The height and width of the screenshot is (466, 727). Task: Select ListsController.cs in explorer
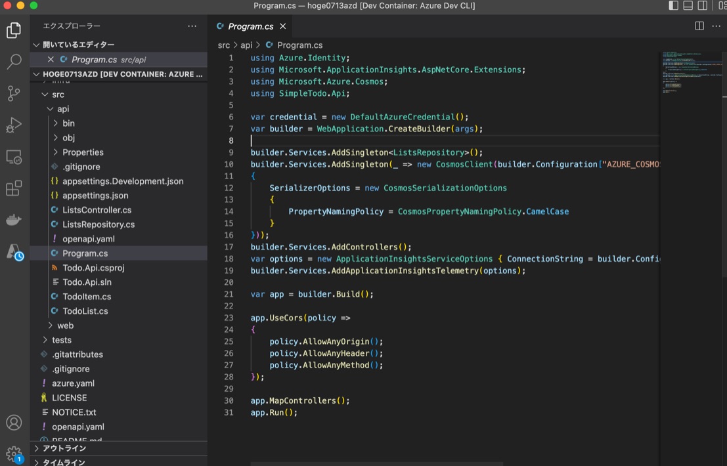[100, 209]
